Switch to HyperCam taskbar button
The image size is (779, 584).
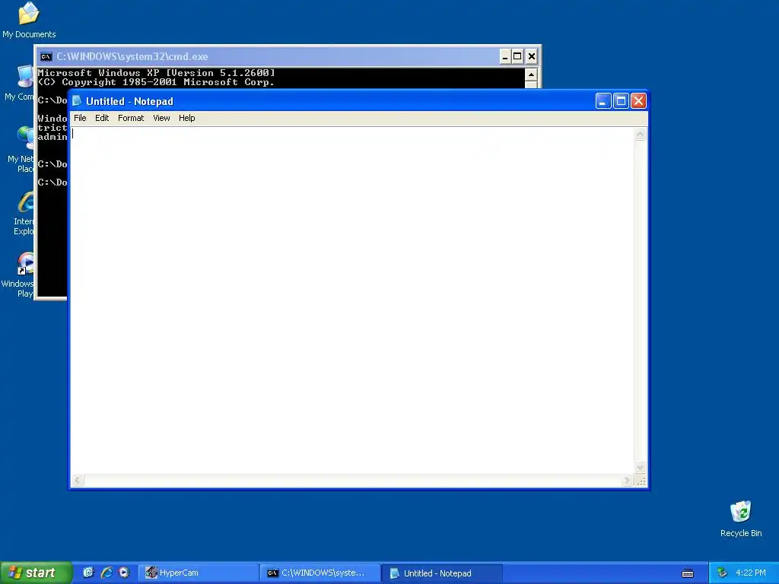point(198,573)
